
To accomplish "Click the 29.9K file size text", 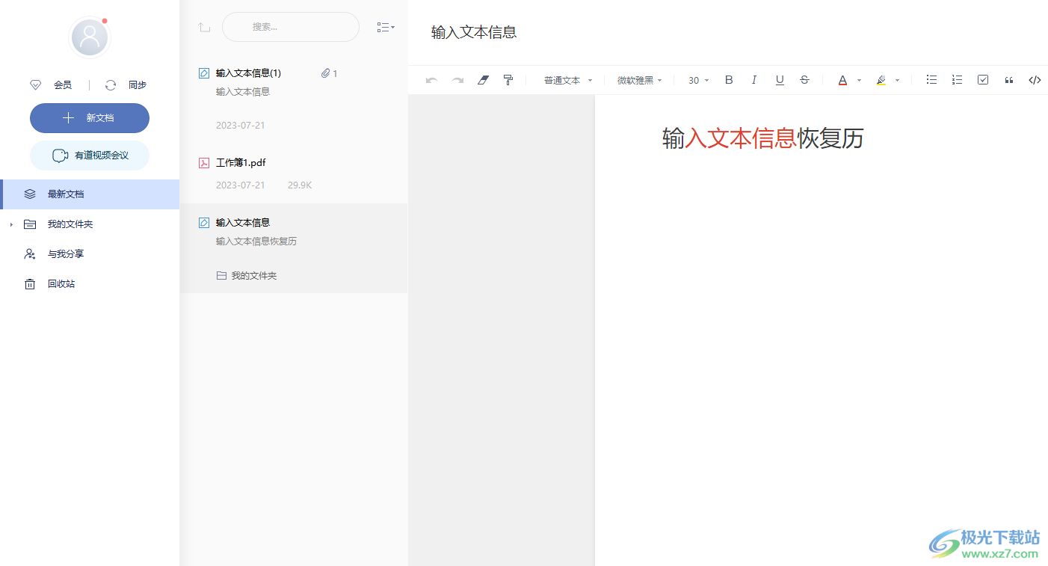I will 300,185.
